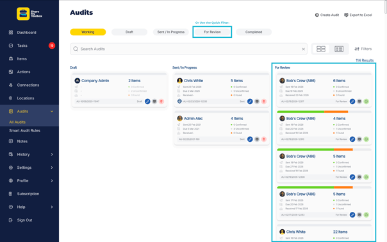Select the Sent / In Progress filter
387x242 pixels.
[171, 32]
